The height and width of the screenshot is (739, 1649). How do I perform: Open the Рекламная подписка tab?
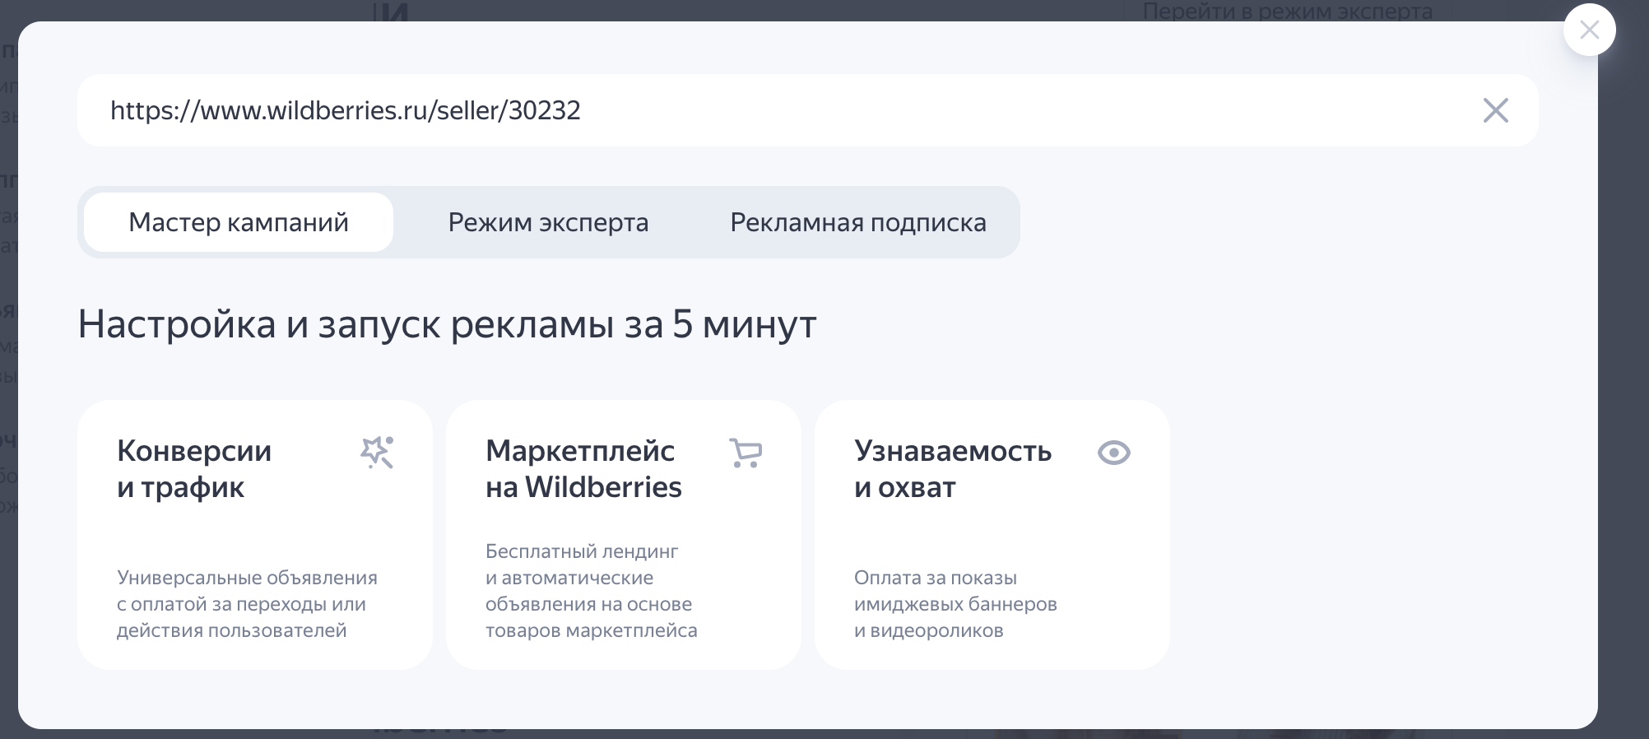858,222
